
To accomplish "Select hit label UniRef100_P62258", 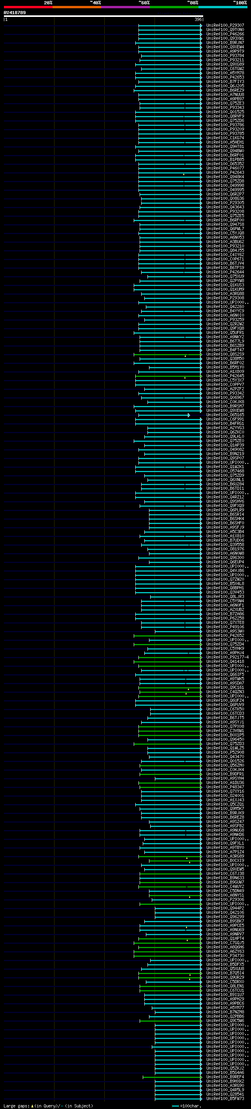I will pos(225,618).
